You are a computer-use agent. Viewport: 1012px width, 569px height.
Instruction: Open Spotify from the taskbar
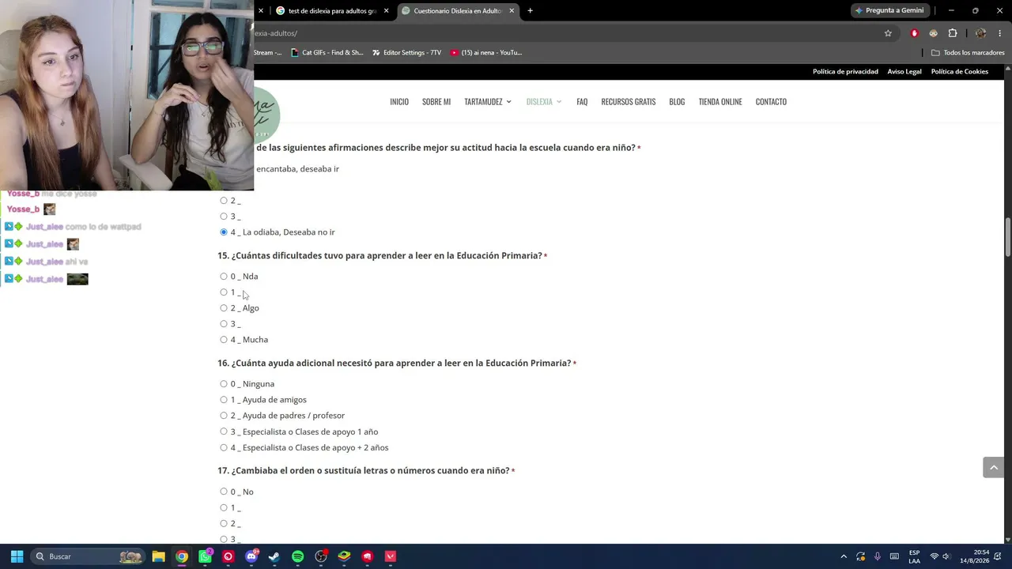(x=297, y=556)
